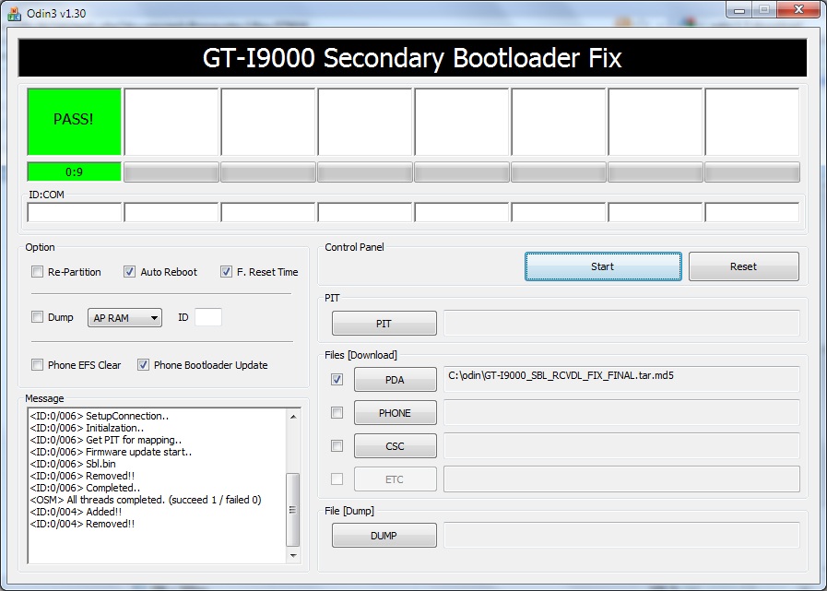Open the AP RAM dropdown
Image resolution: width=827 pixels, height=591 pixels.
124,318
